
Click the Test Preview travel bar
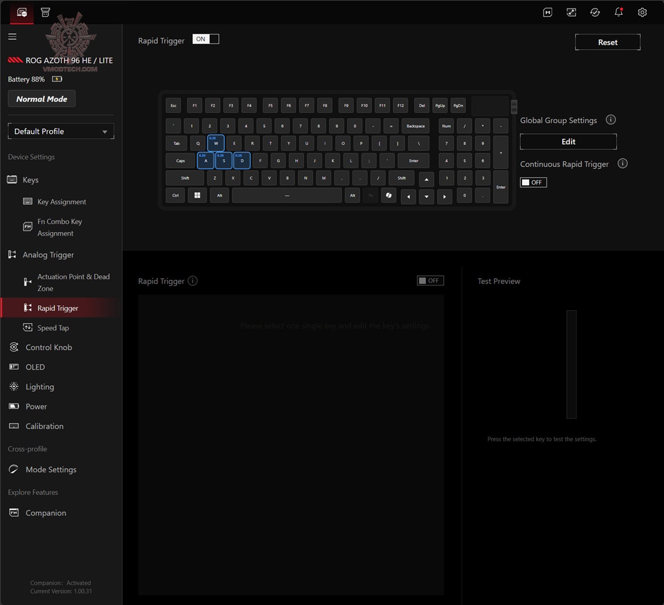572,364
